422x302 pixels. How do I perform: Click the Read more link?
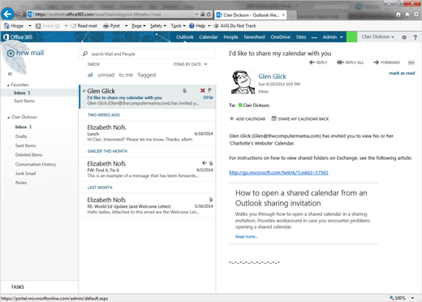click(x=246, y=236)
